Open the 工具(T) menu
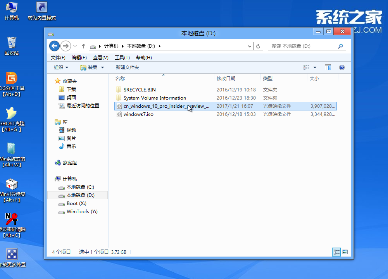 (122, 58)
